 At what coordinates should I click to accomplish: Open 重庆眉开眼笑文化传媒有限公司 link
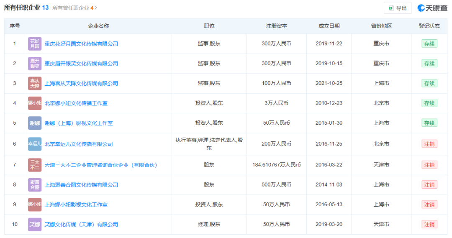pos(81,64)
